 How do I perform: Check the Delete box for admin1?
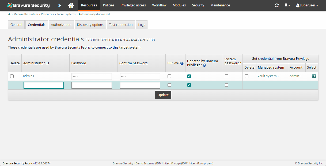click(12, 76)
